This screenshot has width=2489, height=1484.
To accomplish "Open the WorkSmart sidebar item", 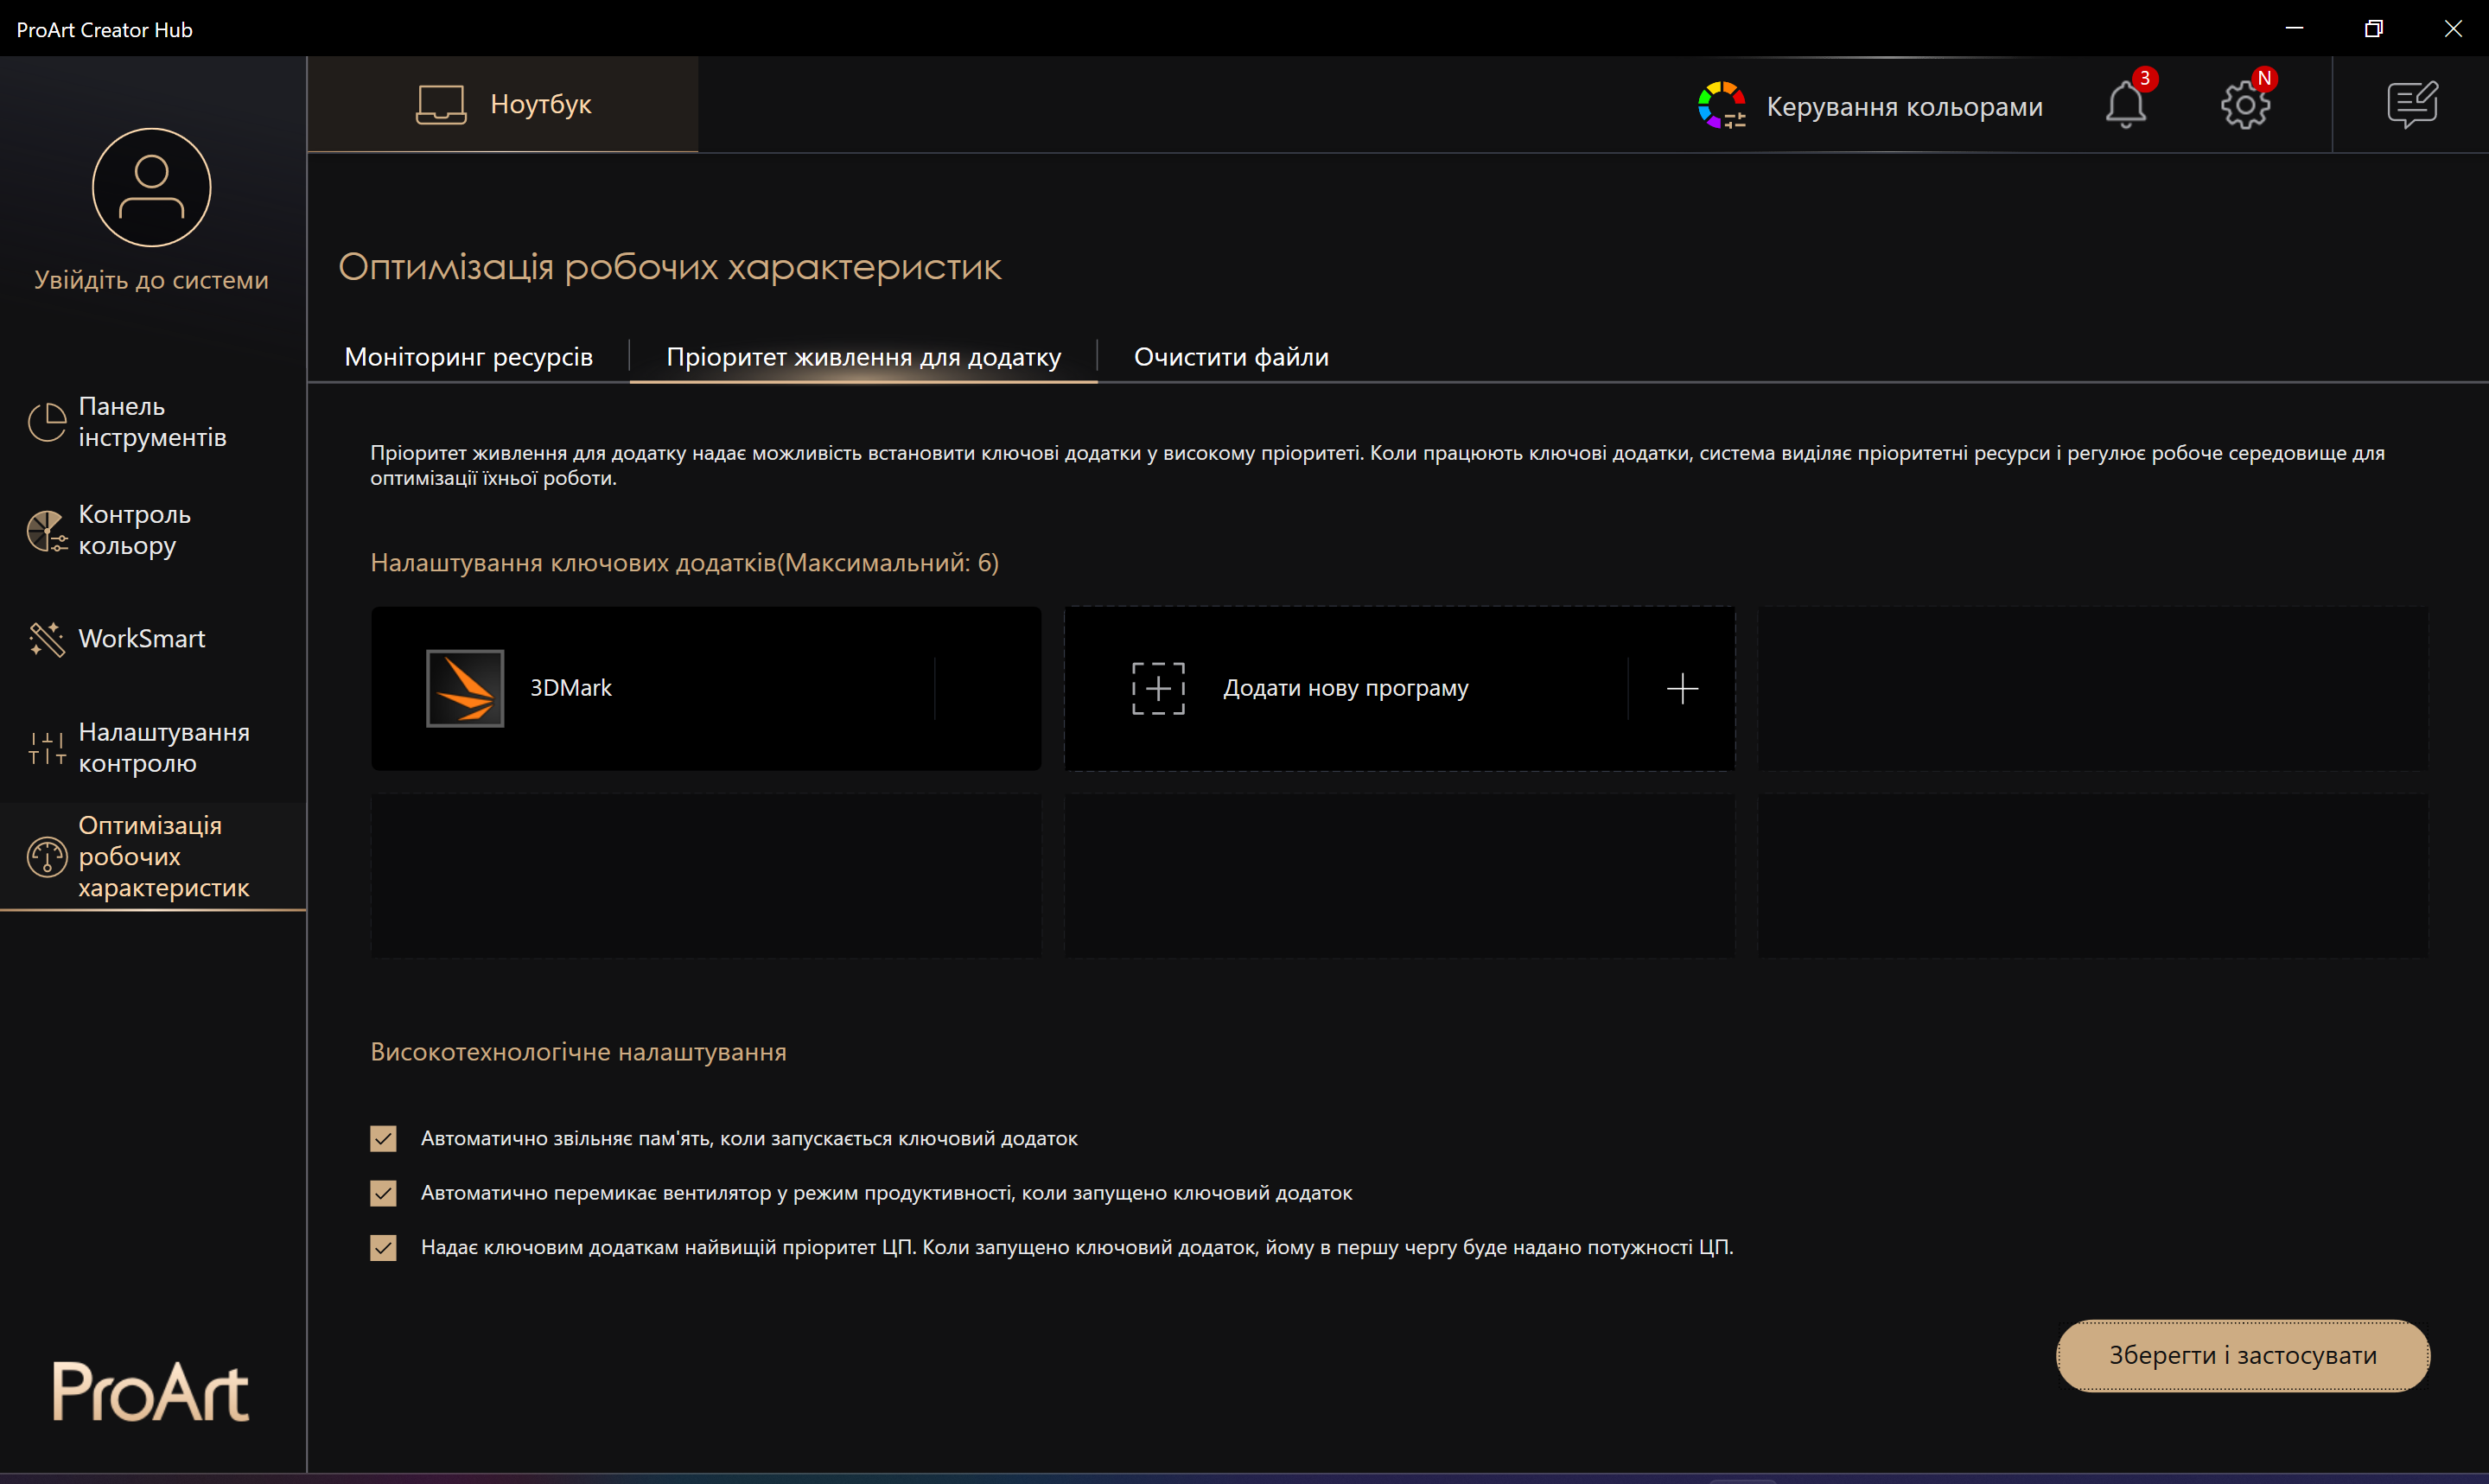I will 141,638.
